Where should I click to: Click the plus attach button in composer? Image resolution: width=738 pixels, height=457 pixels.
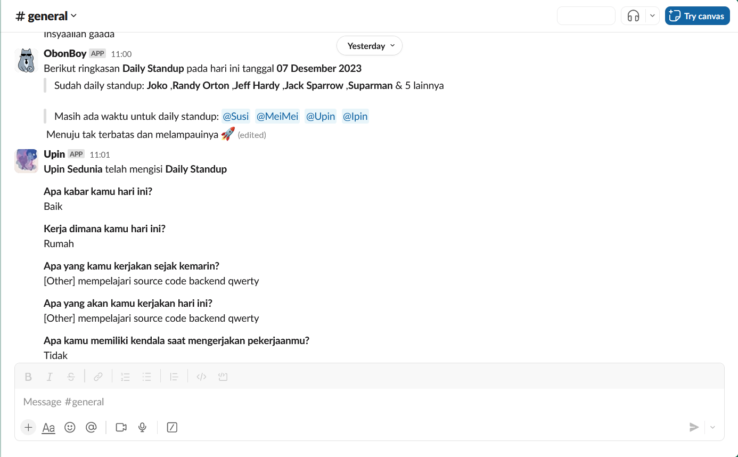(x=28, y=427)
